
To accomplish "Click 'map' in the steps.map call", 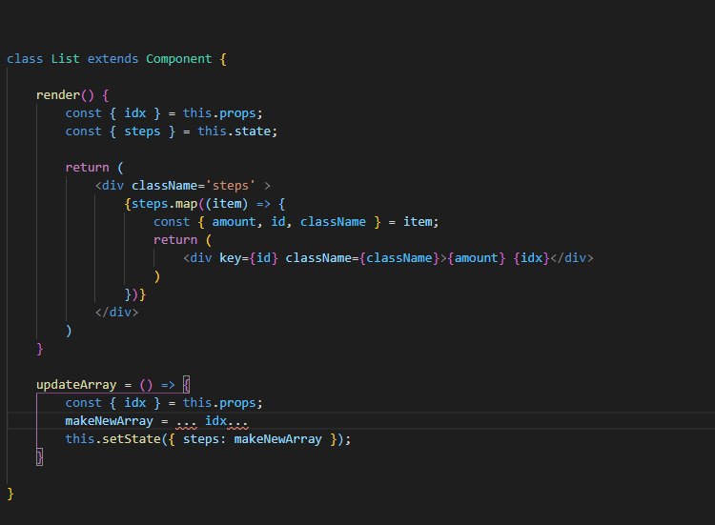I will pos(186,204).
